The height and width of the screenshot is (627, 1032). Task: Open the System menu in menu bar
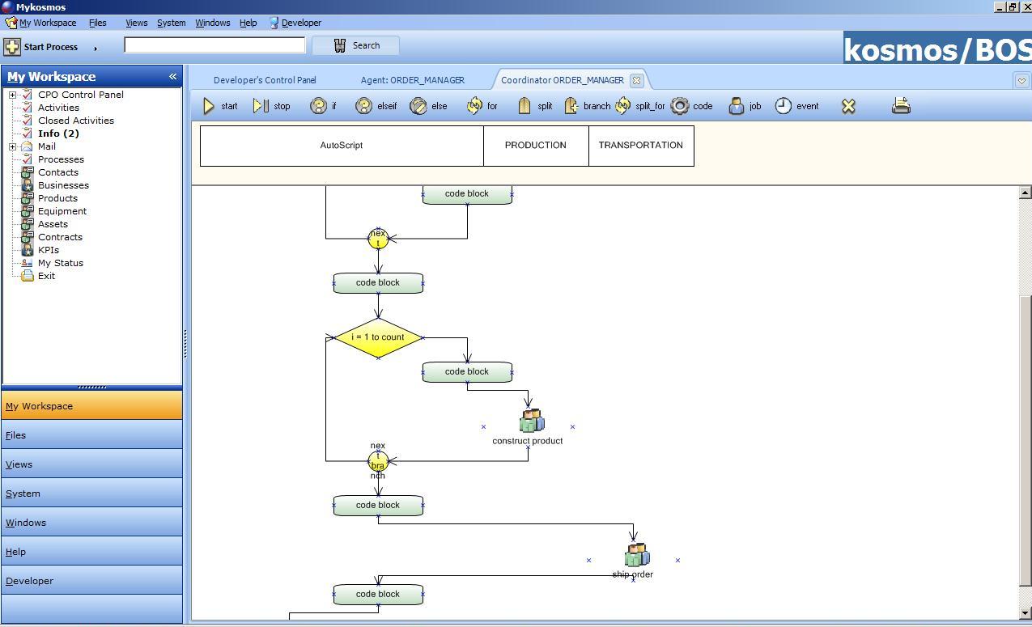[171, 23]
